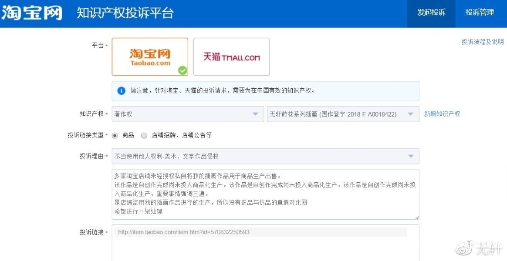This screenshot has height=261, width=507.
Task: Click the item.taobao.com complaint link field
Action: [260, 232]
